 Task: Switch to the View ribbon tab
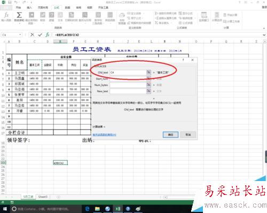(90, 7)
